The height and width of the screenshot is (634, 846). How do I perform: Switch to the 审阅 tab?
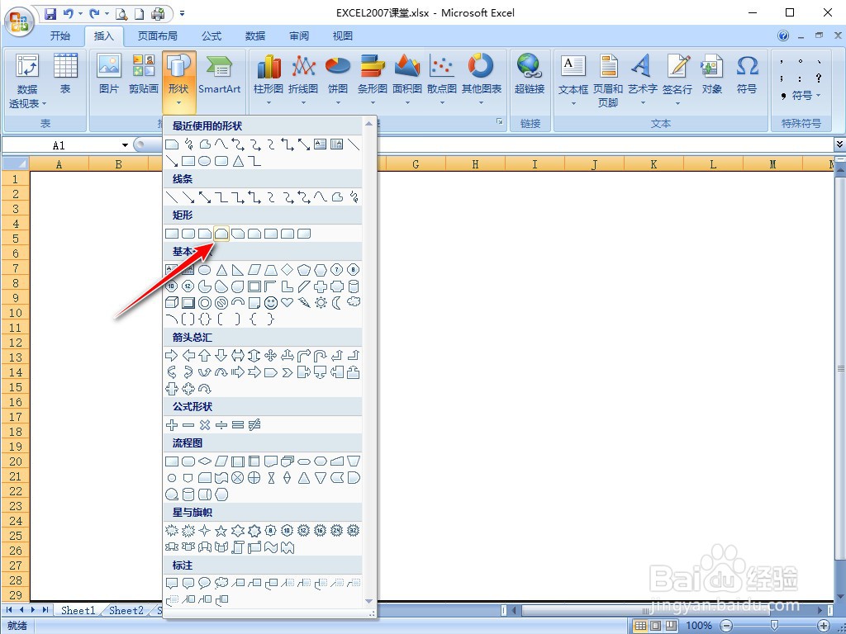tap(299, 35)
